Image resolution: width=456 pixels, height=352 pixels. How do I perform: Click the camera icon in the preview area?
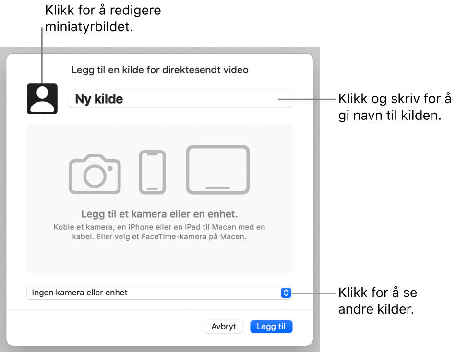[95, 174]
